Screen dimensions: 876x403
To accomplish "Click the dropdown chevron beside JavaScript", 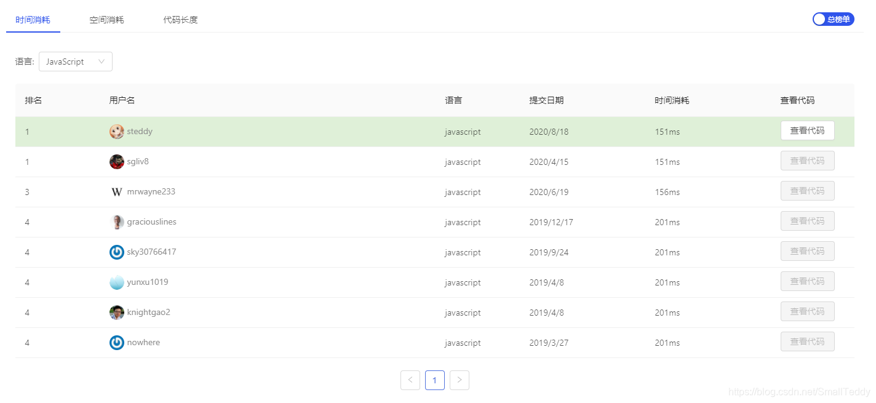I will (101, 62).
